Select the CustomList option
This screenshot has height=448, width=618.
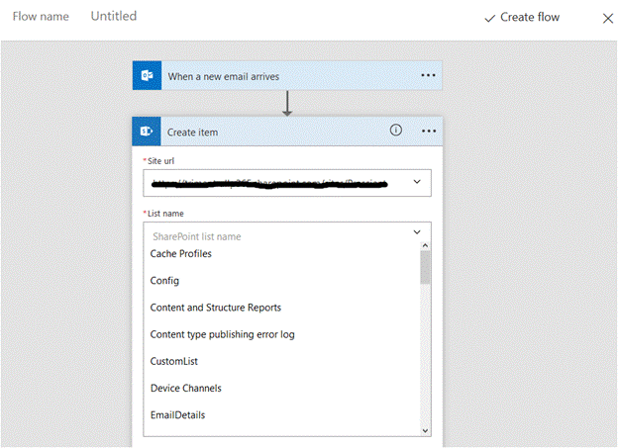coord(174,361)
